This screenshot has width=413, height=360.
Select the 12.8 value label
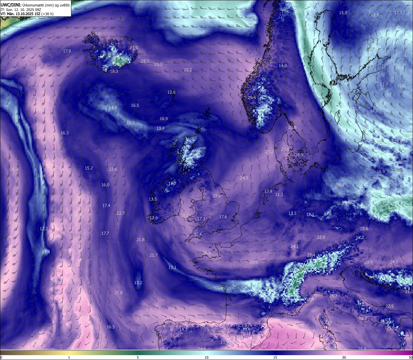pyautogui.click(x=171, y=92)
